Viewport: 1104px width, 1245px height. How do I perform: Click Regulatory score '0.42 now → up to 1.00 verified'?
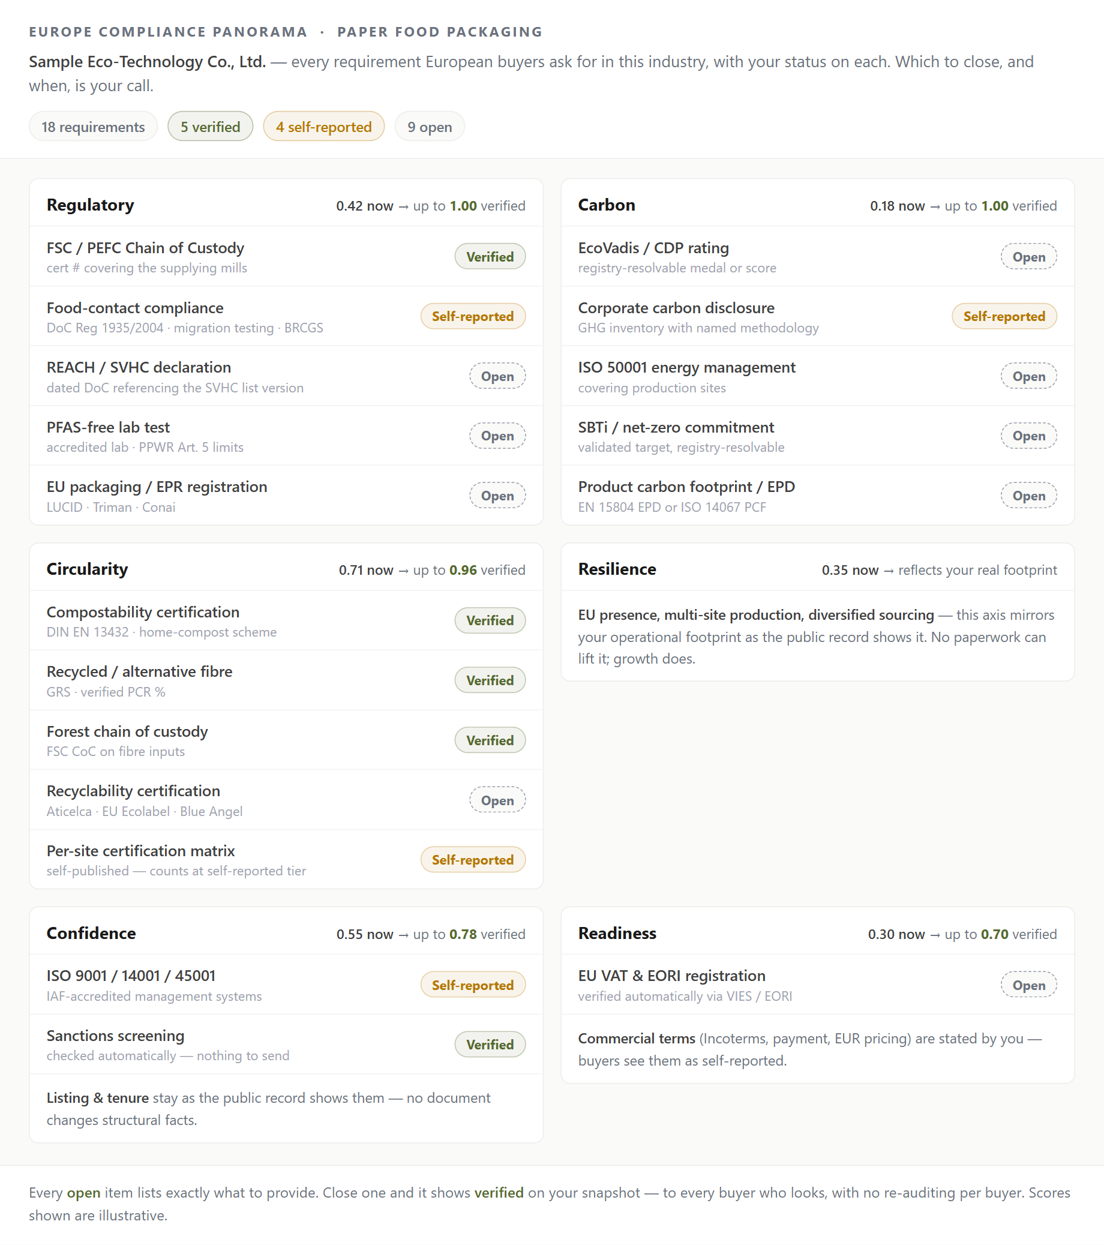[x=431, y=206]
